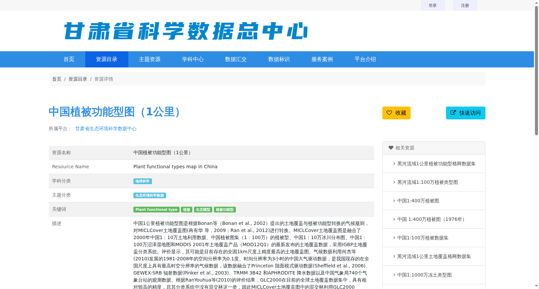Click the 生态环境科学数据 theme tag

[x=150, y=195]
